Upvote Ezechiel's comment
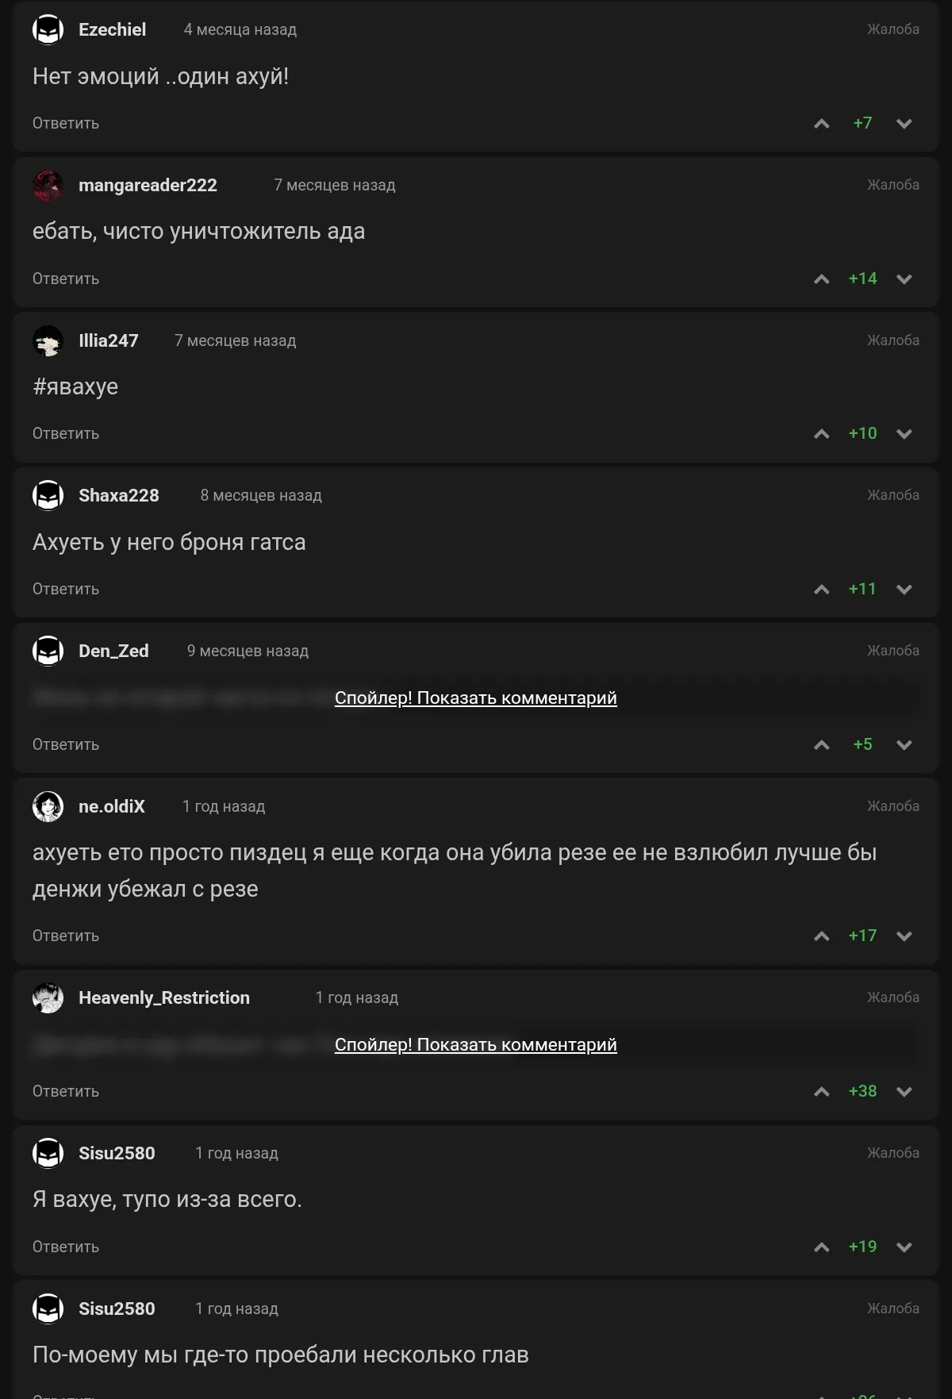This screenshot has width=952, height=1399. (x=822, y=124)
